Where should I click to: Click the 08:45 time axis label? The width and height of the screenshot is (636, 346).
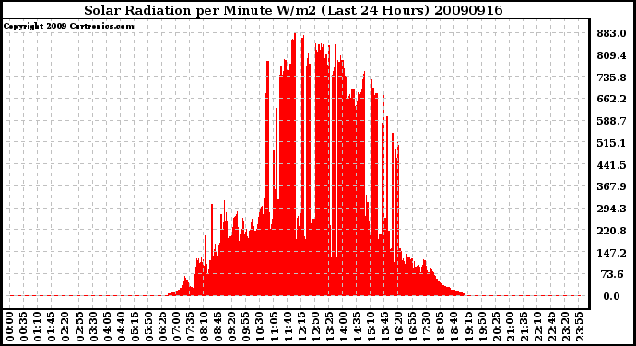coord(218,327)
